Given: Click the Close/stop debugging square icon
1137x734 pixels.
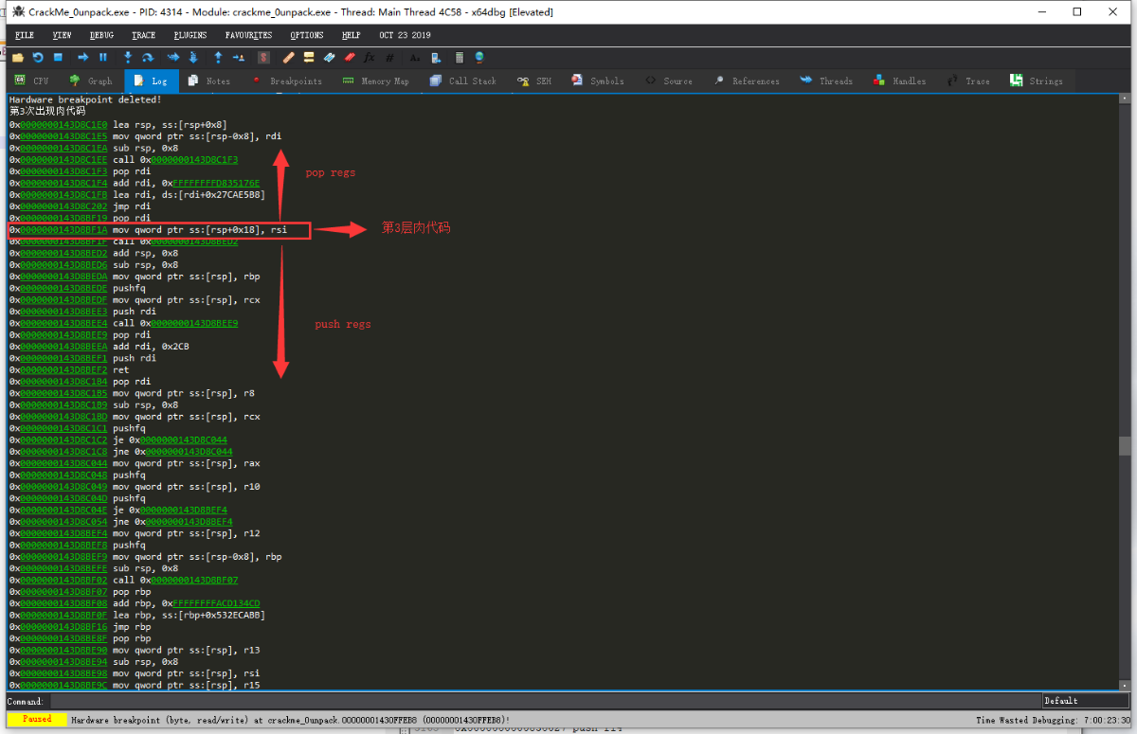Looking at the screenshot, I should 59,58.
